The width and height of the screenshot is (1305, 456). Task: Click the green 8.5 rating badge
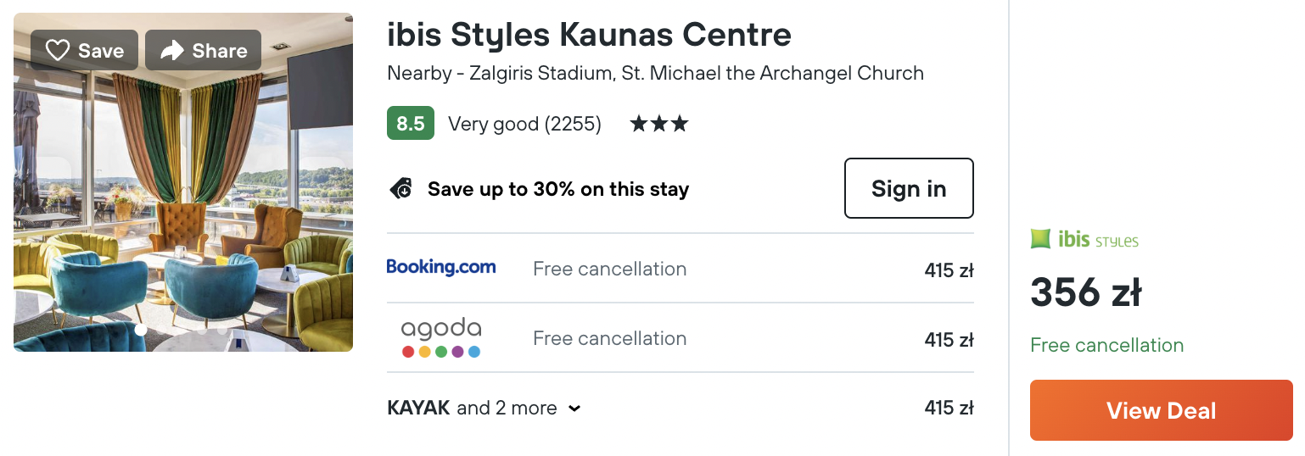point(411,124)
